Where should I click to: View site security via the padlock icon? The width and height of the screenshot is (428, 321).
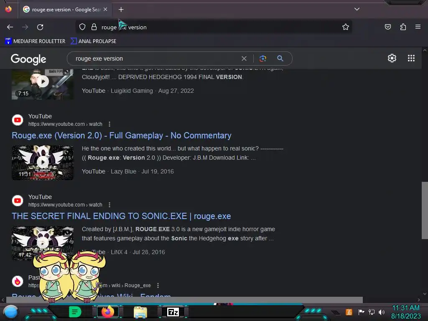point(94,27)
